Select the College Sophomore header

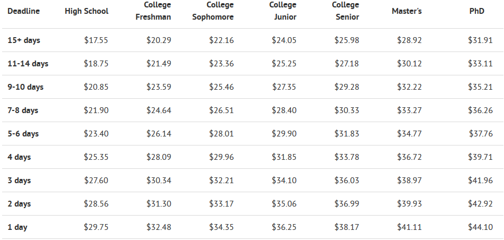[213, 11]
